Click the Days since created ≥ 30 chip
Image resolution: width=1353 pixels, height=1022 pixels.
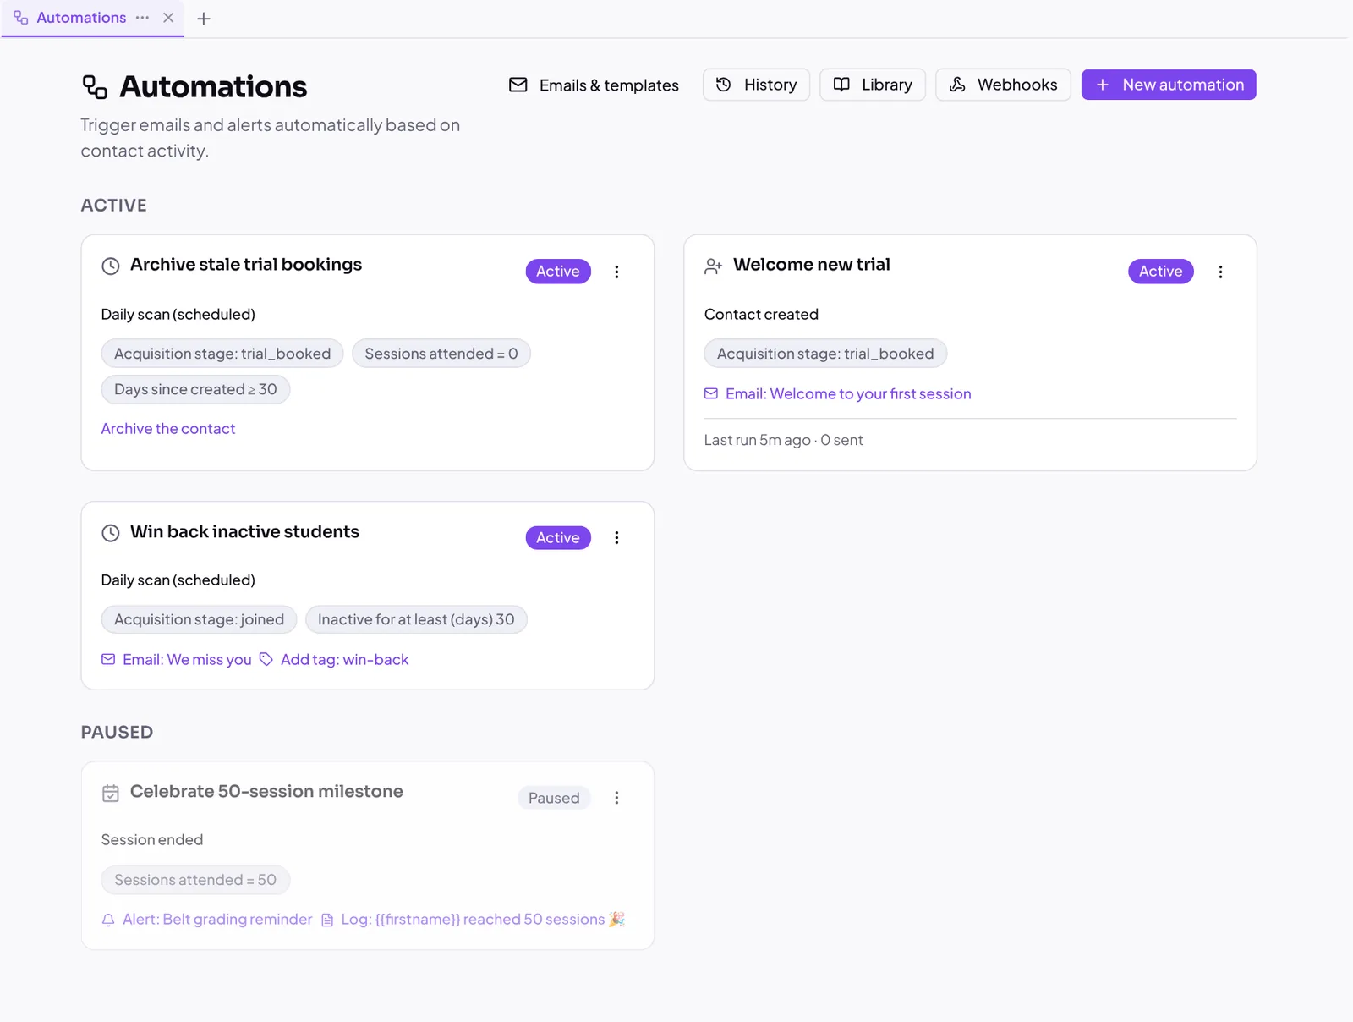coord(195,389)
